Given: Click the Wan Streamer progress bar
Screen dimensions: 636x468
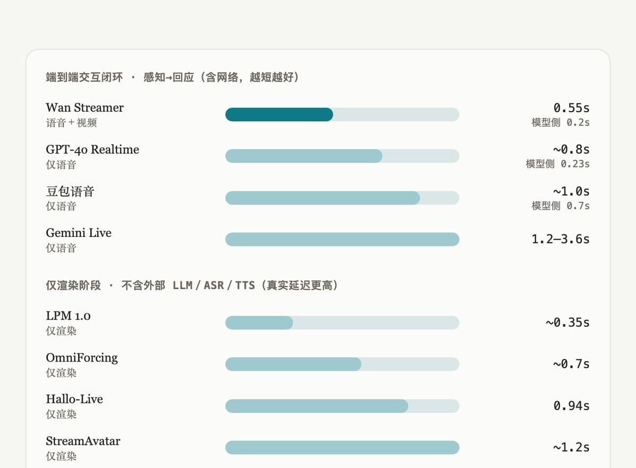Looking at the screenshot, I should (342, 114).
